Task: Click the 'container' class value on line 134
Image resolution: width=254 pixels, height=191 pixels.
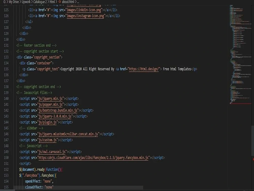Action: tap(44, 63)
